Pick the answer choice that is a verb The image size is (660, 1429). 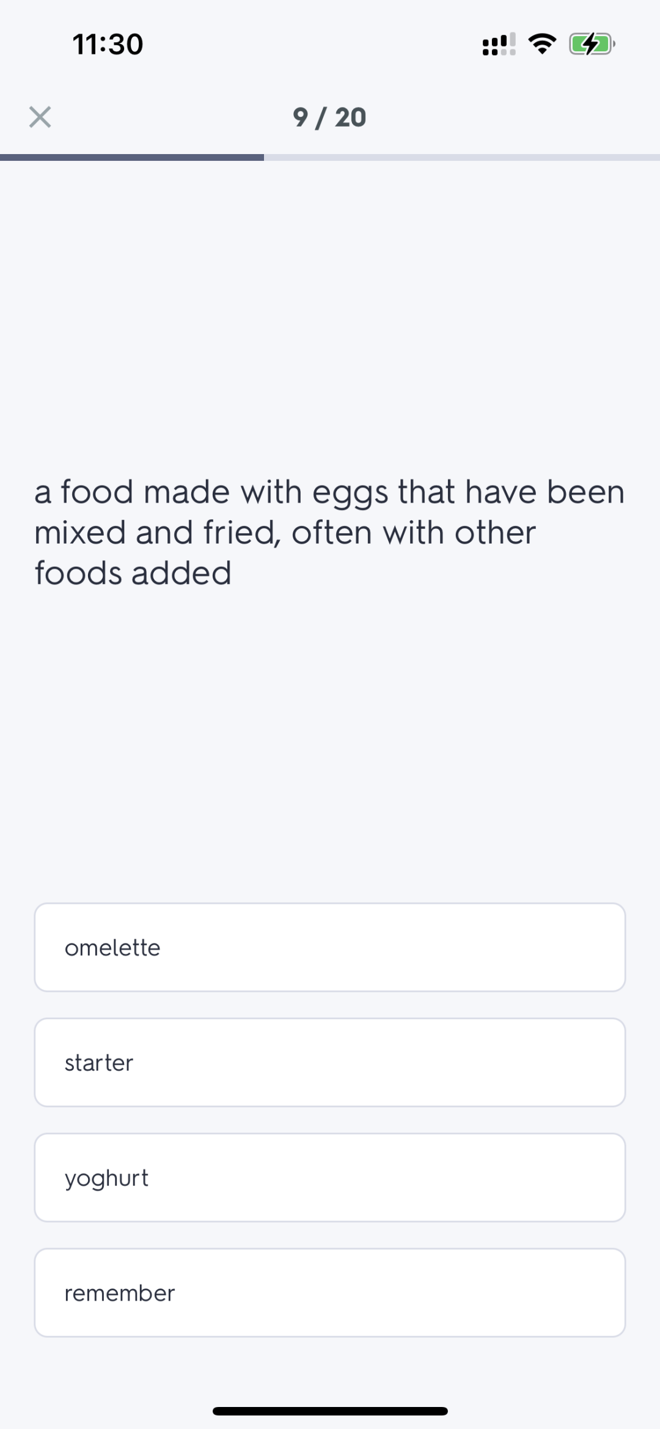click(330, 1293)
